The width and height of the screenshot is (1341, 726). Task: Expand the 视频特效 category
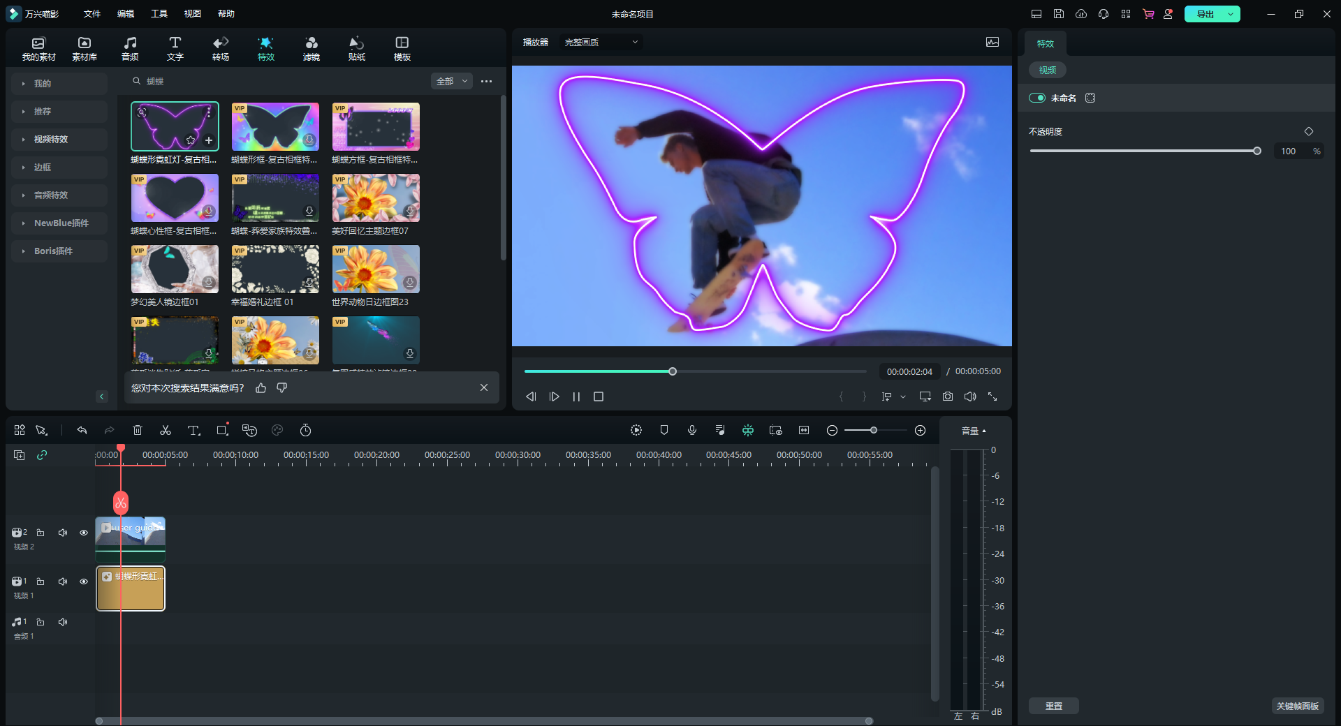click(51, 140)
